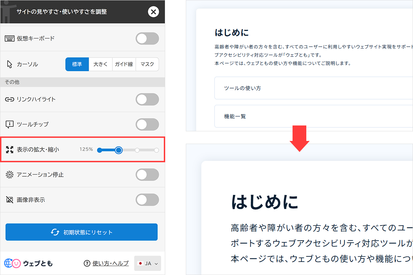The height and width of the screenshot is (275, 413).
Task: Click the zoom arrows icon beside 表示の拡大・縮小
Action: click(x=9, y=150)
